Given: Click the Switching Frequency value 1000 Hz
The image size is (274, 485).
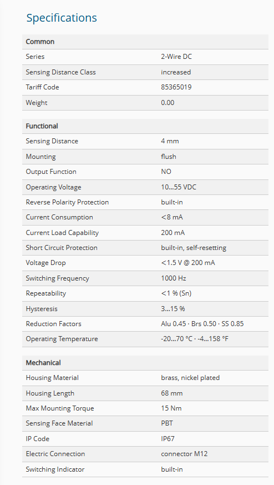Looking at the screenshot, I should click(x=173, y=278).
